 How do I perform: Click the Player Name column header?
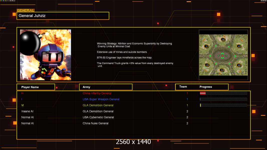(x=36, y=87)
